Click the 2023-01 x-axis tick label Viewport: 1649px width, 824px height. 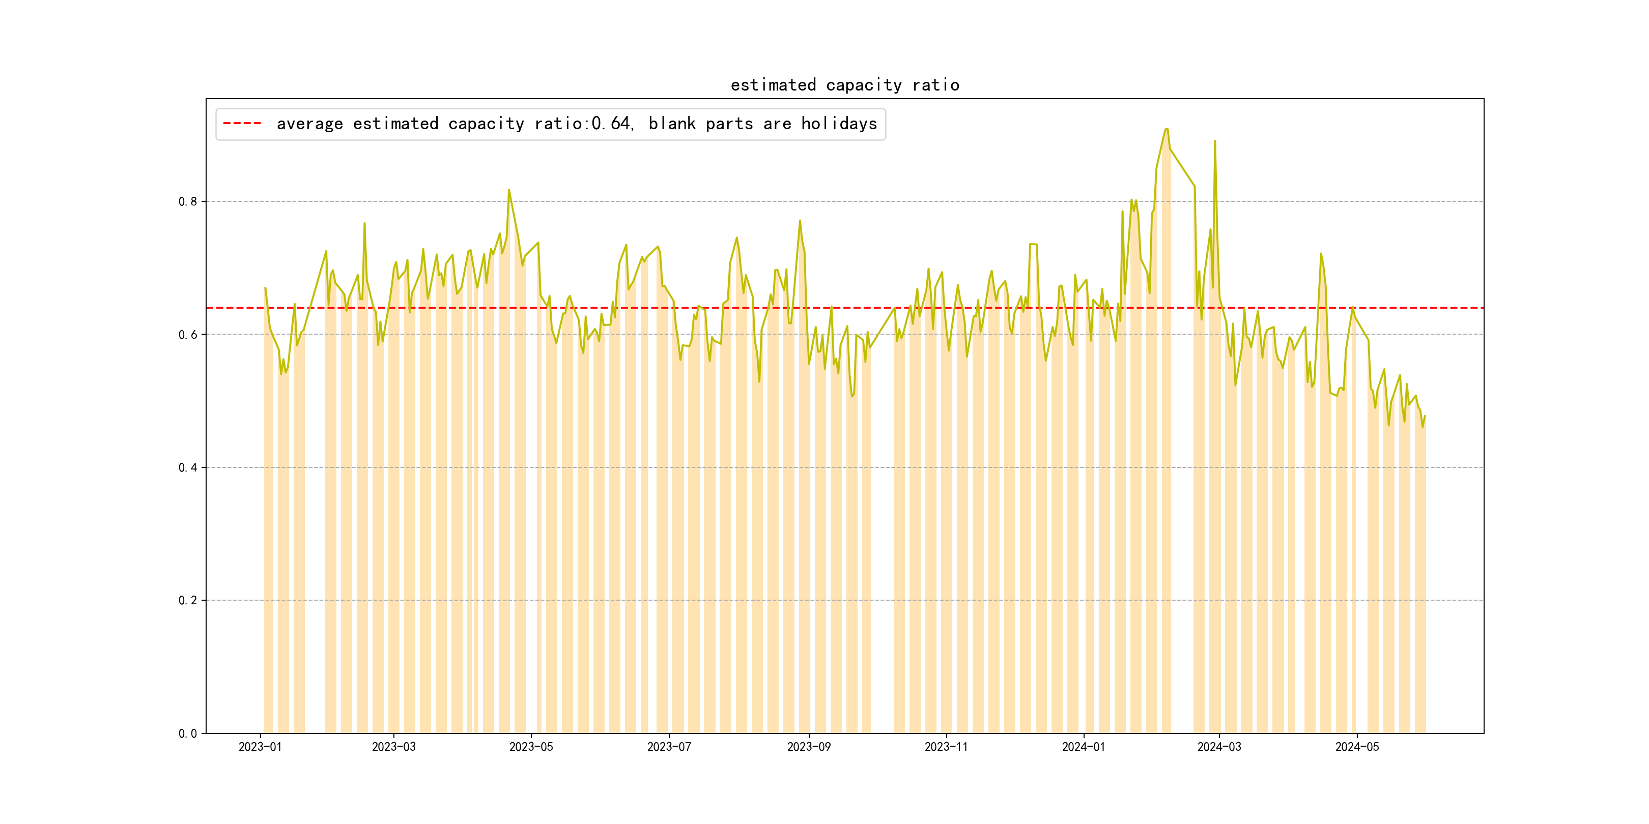pos(260,747)
